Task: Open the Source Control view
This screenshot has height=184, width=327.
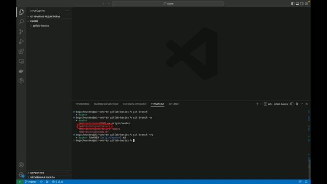Action: (x=21, y=32)
